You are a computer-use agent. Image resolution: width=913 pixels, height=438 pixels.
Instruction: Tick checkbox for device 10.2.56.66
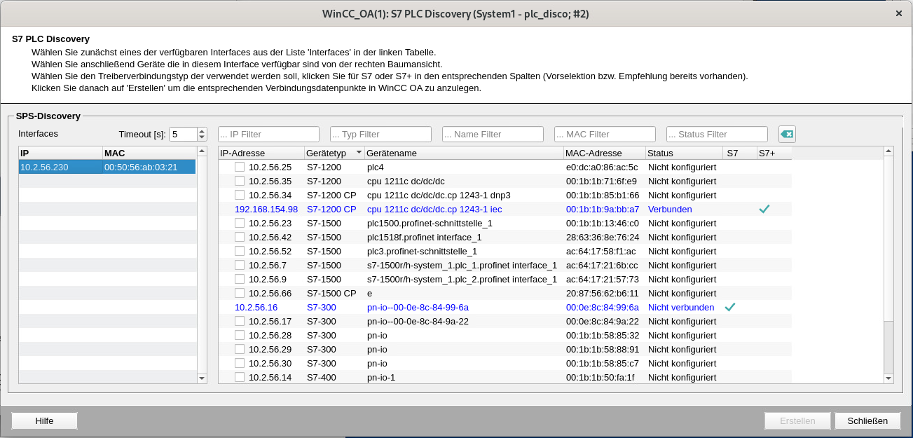click(x=240, y=293)
